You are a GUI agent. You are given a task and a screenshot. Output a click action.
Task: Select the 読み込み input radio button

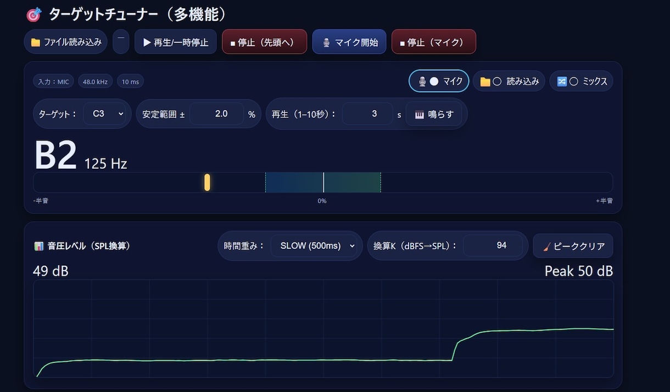tap(497, 81)
